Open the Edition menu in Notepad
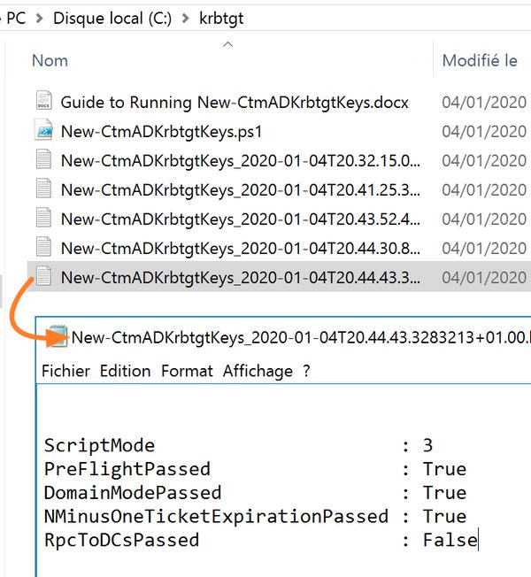Viewport: 531px width, 577px height. point(125,371)
